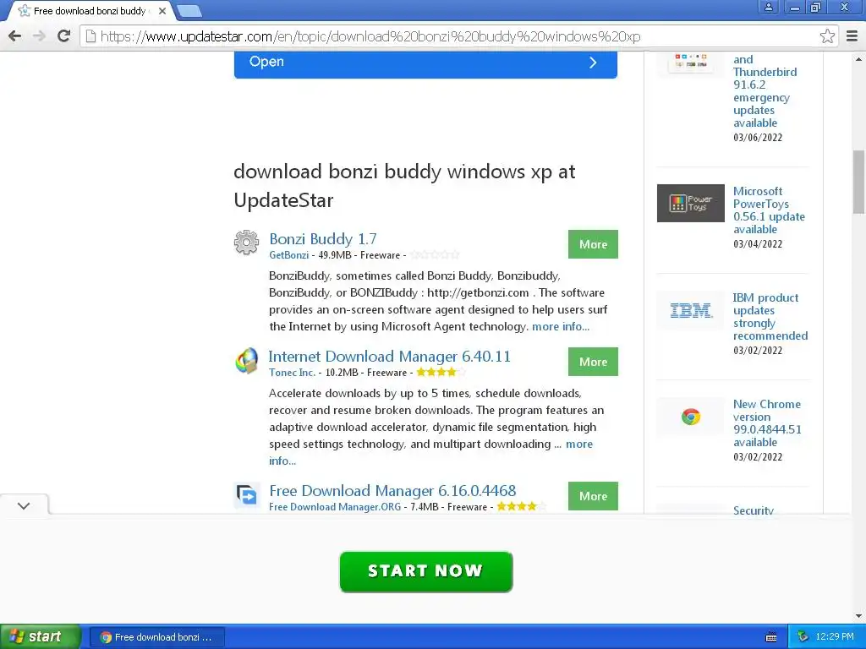866x649 pixels.
Task: Open the Windows Start menu
Action: [40, 637]
